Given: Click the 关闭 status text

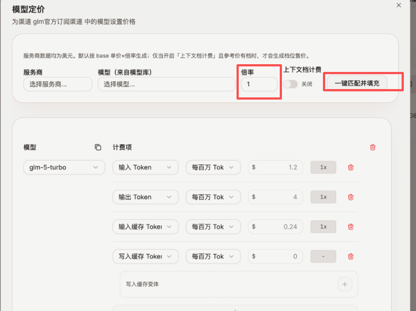Looking at the screenshot, I should (x=307, y=84).
